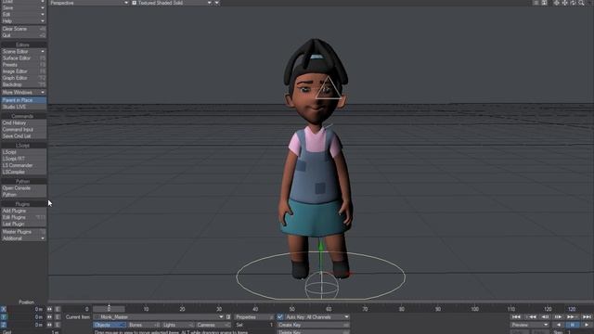Go to last frame

coord(587,317)
